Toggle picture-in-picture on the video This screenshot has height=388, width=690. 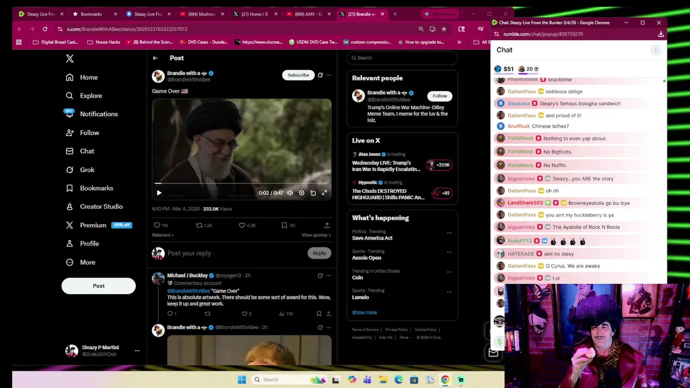[x=313, y=193]
